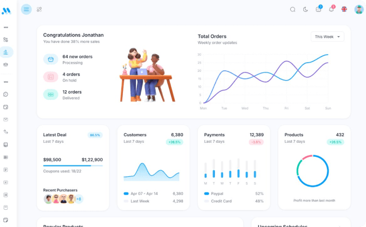This screenshot has width=366, height=227.
Task: Click the teal icon for delivered orders
Action: (51, 95)
